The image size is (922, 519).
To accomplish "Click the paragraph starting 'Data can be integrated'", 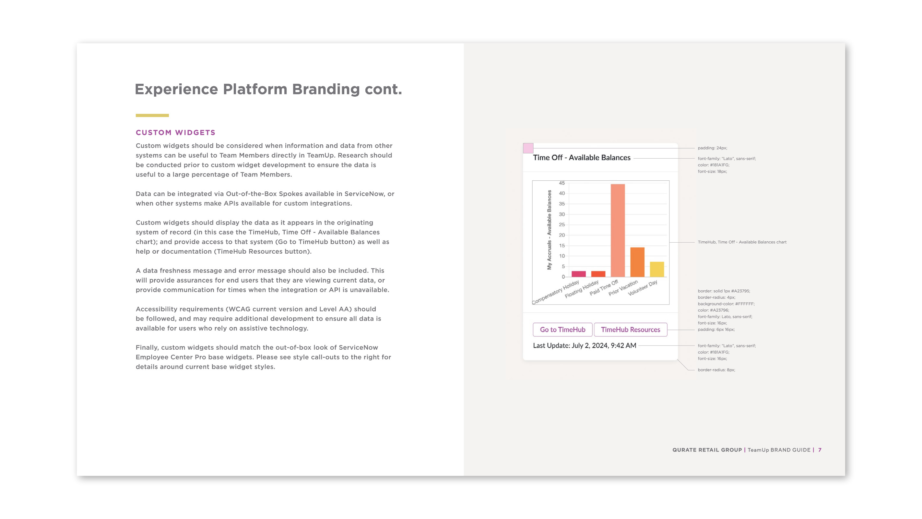I will tap(265, 199).
